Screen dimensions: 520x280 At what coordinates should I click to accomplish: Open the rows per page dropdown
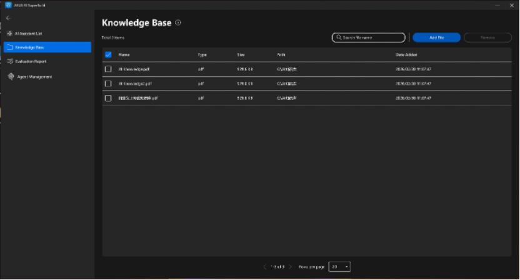click(339, 267)
